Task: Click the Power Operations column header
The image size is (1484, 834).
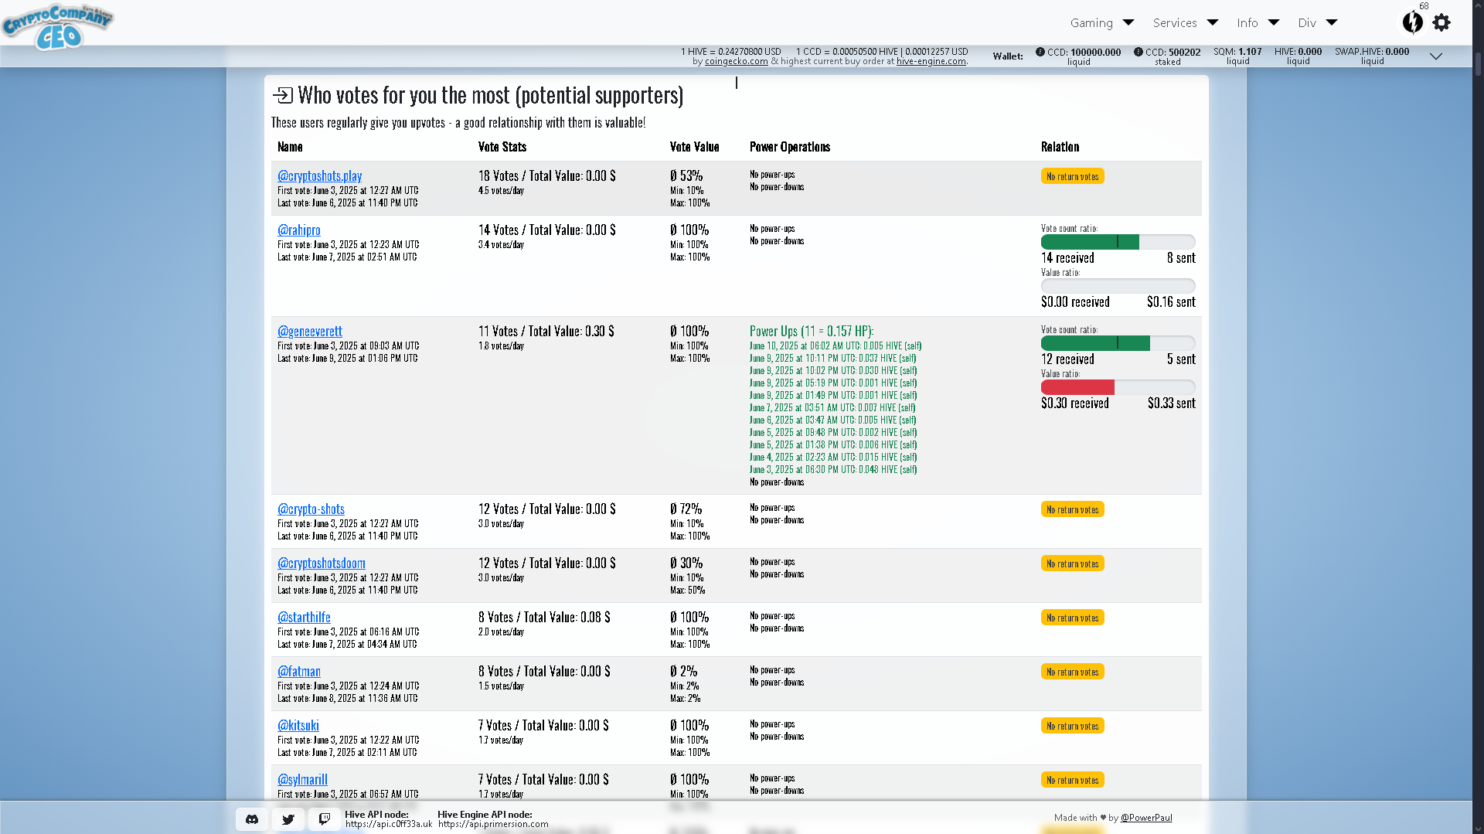Action: [790, 147]
